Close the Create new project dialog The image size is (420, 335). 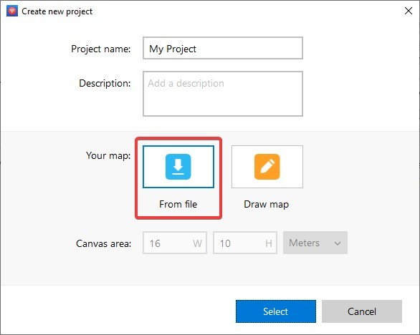click(409, 11)
